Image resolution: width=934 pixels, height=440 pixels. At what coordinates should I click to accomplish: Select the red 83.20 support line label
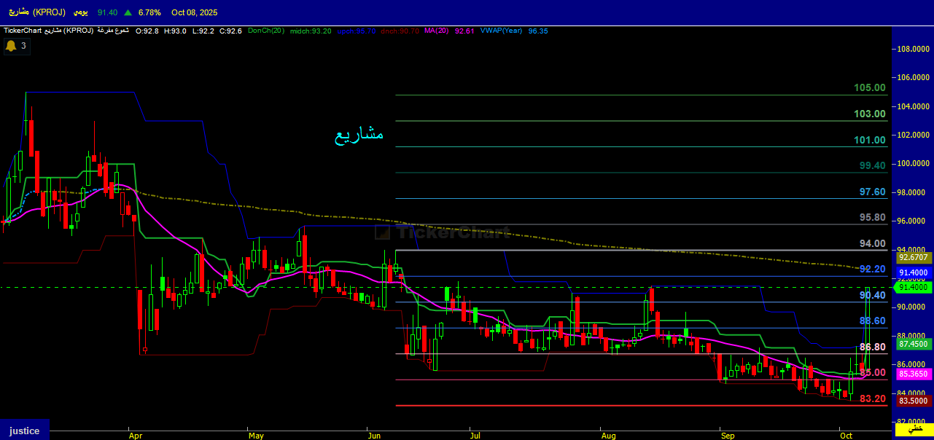coord(872,399)
